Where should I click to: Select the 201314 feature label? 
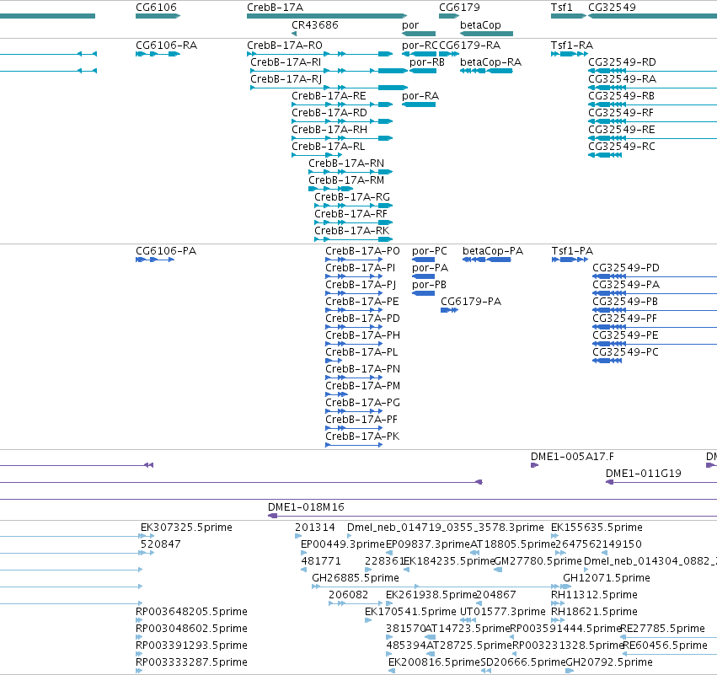coord(315,528)
